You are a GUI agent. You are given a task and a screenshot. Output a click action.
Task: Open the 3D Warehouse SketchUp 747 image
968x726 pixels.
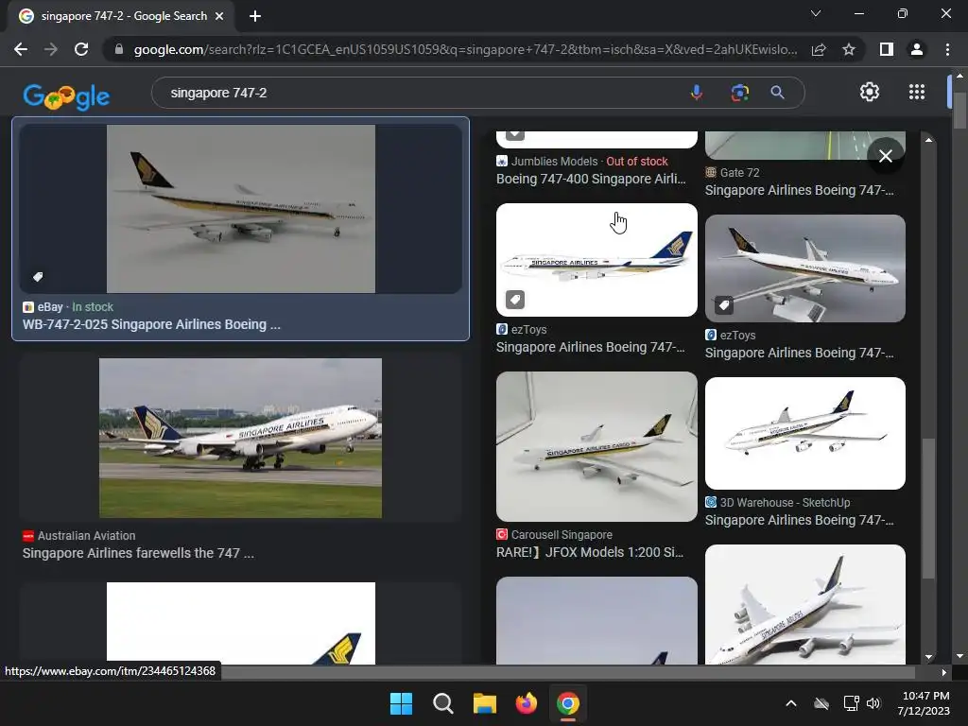pos(805,433)
